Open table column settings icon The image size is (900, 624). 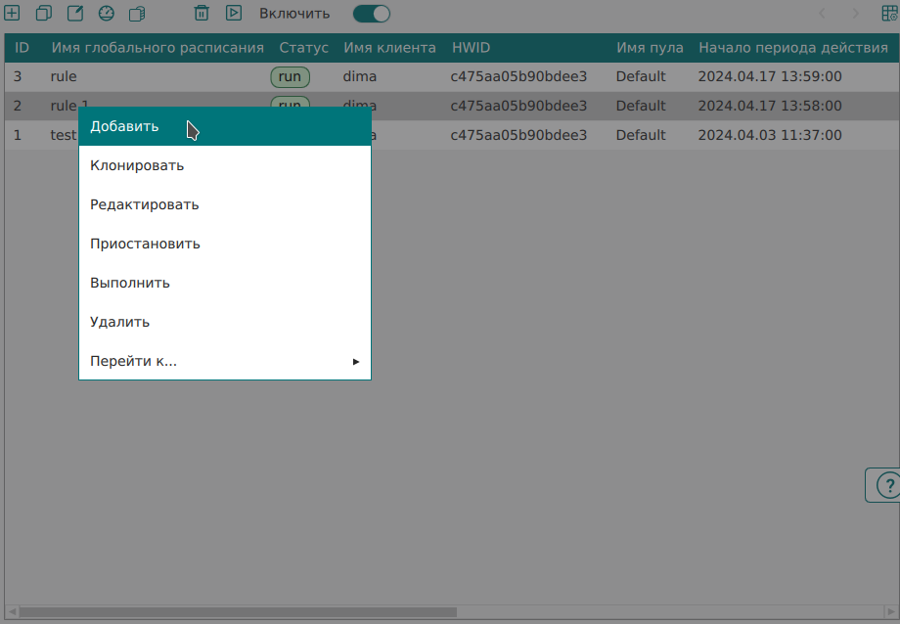889,14
